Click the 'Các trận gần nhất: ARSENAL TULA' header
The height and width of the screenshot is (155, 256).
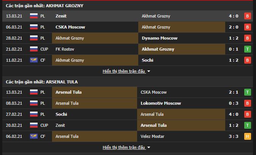[42, 82]
